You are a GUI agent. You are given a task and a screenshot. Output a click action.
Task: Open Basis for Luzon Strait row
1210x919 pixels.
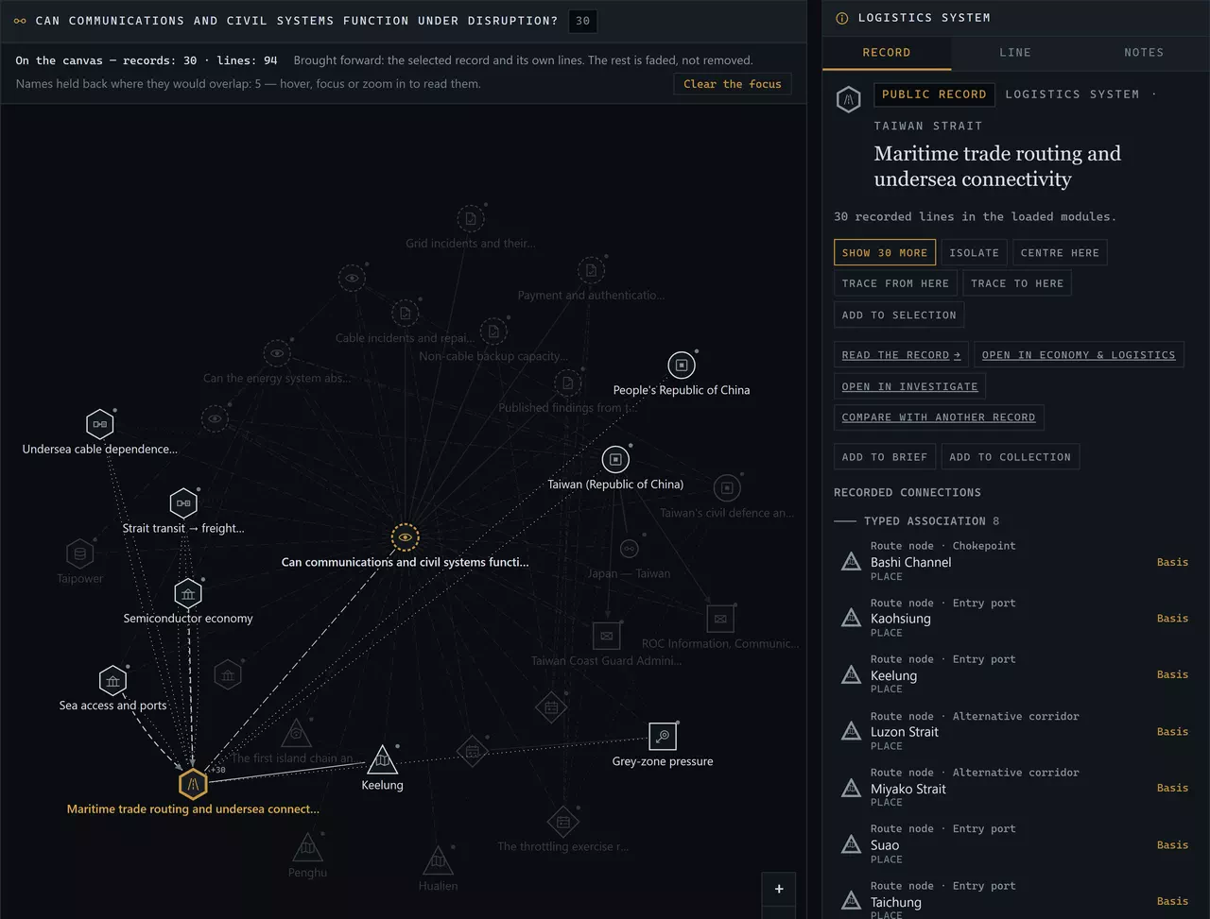click(1172, 732)
